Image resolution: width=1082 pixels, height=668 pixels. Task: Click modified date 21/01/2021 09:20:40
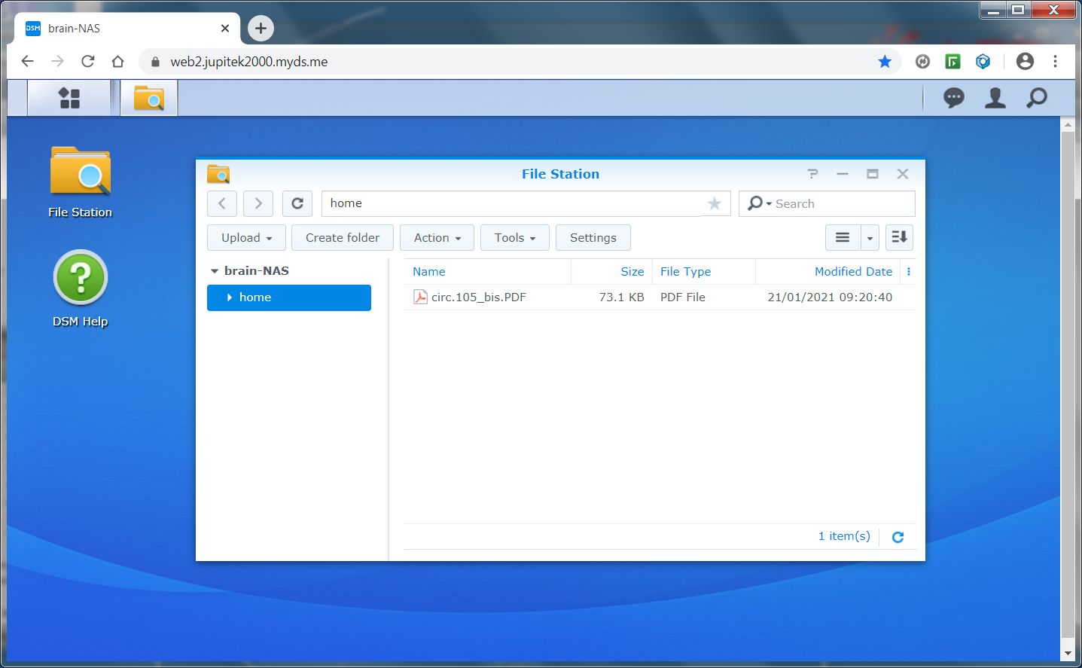pos(830,297)
